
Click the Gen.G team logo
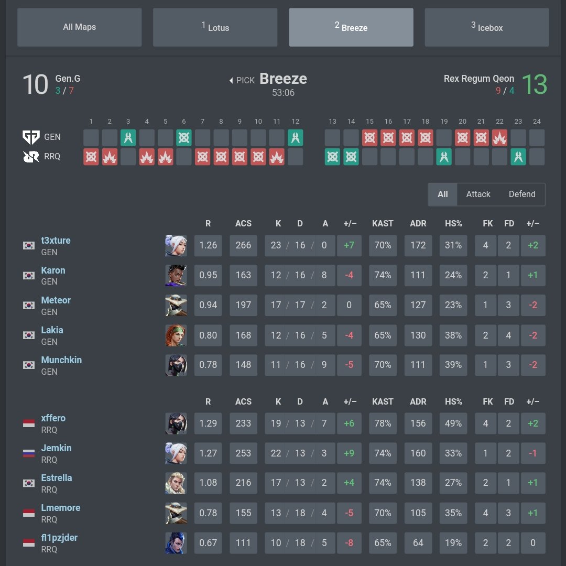click(31, 137)
